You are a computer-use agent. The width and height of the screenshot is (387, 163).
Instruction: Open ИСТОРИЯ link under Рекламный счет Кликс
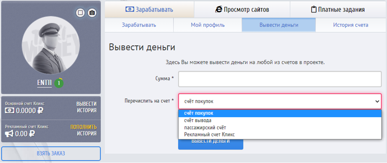tap(86, 133)
